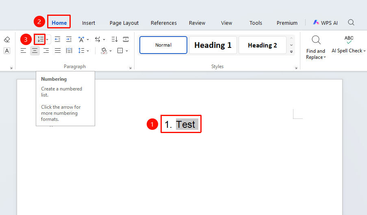Expand the text direction dropdown arrow
The image size is (367, 215).
pos(104,39)
